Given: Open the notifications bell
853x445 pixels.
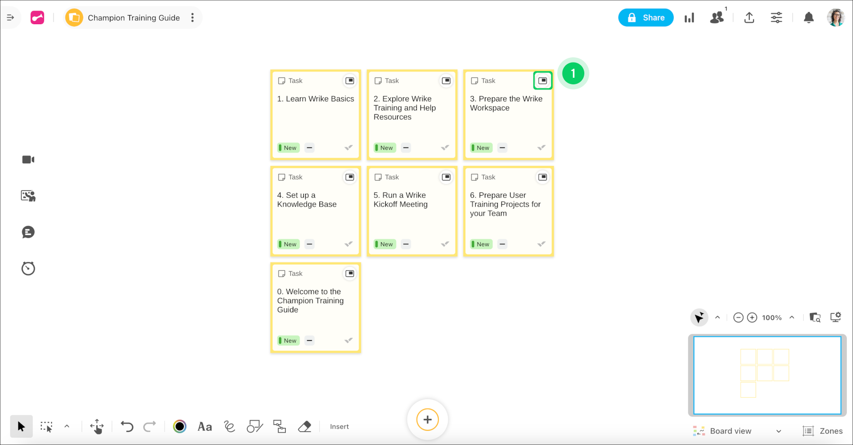Looking at the screenshot, I should pos(809,18).
